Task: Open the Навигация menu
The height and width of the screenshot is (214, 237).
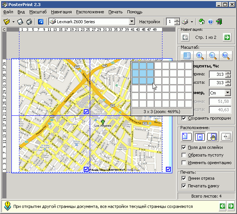Action: [61, 12]
